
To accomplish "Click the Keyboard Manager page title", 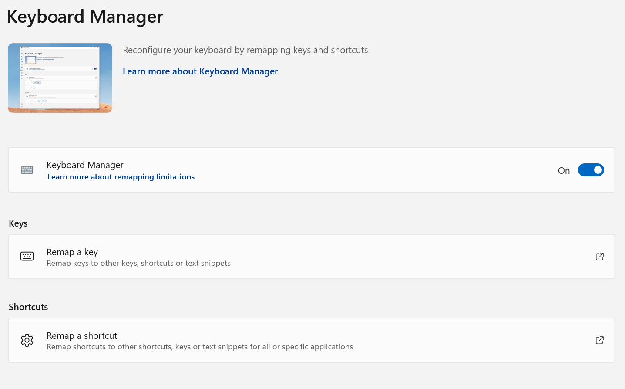I will click(x=85, y=17).
